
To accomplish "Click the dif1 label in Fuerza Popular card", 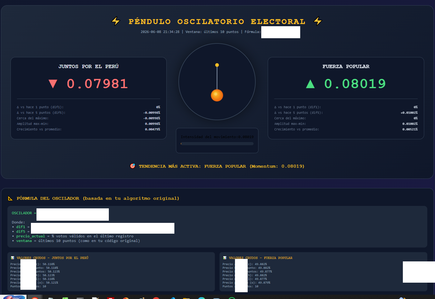I will [x=298, y=107].
